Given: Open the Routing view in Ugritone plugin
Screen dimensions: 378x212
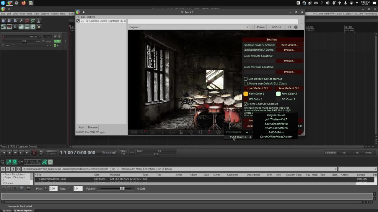Looking at the screenshot, I should pos(172,132).
